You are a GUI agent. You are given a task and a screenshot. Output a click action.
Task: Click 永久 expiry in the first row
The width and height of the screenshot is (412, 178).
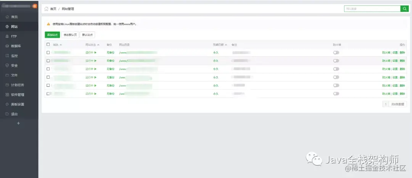click(216, 53)
